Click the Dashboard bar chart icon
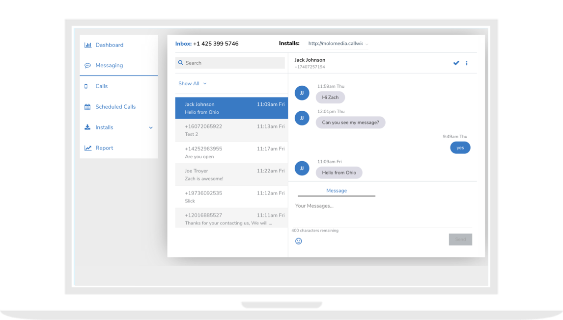Viewport: 563px width, 320px height. click(x=88, y=45)
